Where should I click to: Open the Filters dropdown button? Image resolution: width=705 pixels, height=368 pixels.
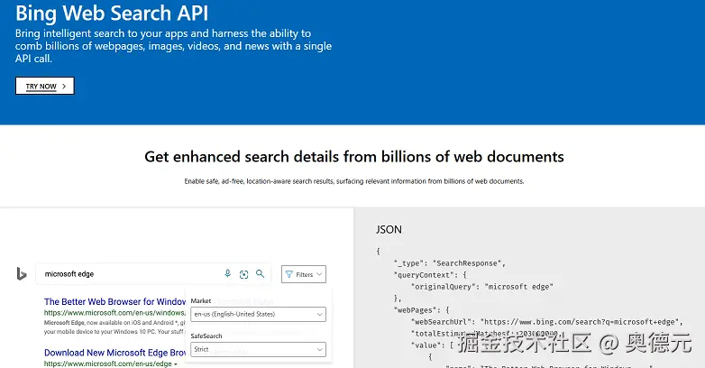(x=304, y=274)
